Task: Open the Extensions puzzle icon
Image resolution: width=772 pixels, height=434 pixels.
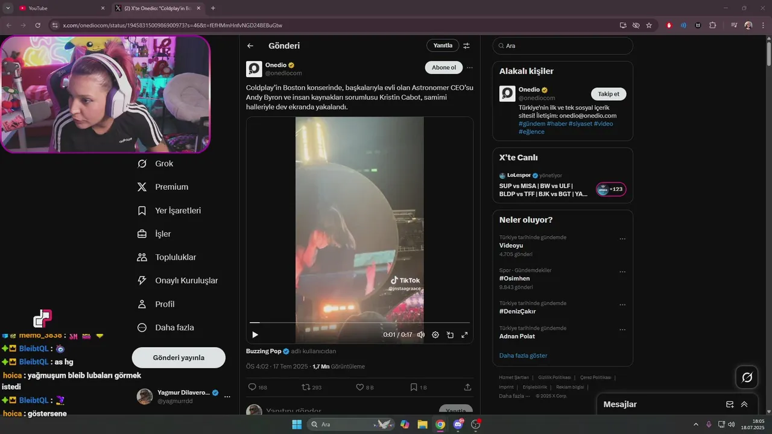Action: pyautogui.click(x=713, y=25)
